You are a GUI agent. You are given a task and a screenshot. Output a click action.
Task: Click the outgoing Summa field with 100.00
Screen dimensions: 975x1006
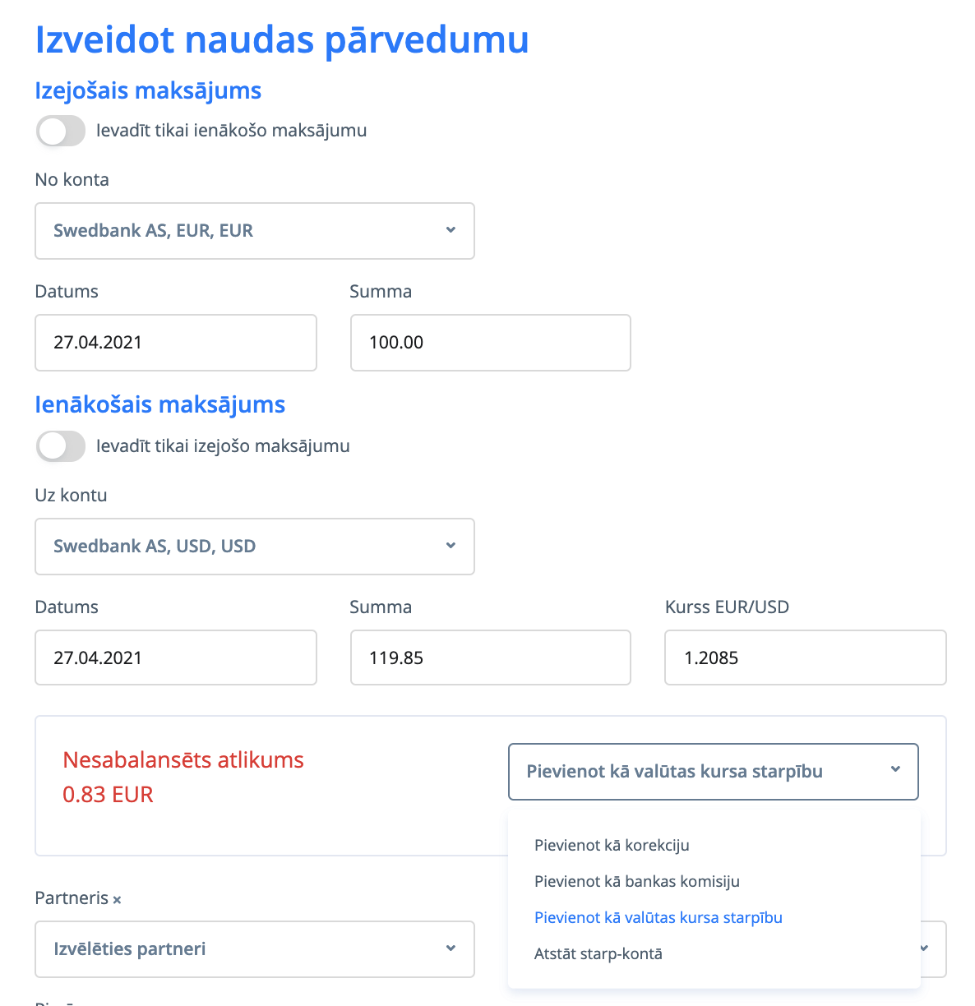[x=490, y=343]
